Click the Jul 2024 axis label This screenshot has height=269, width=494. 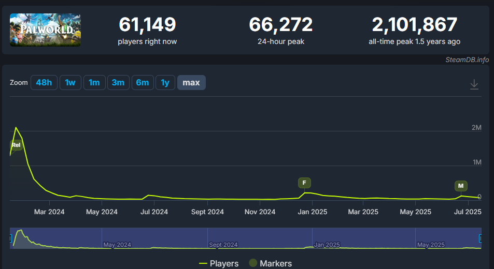click(154, 212)
